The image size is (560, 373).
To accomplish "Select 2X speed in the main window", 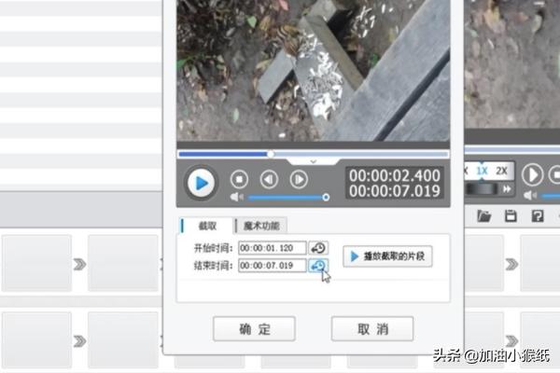I will point(501,171).
